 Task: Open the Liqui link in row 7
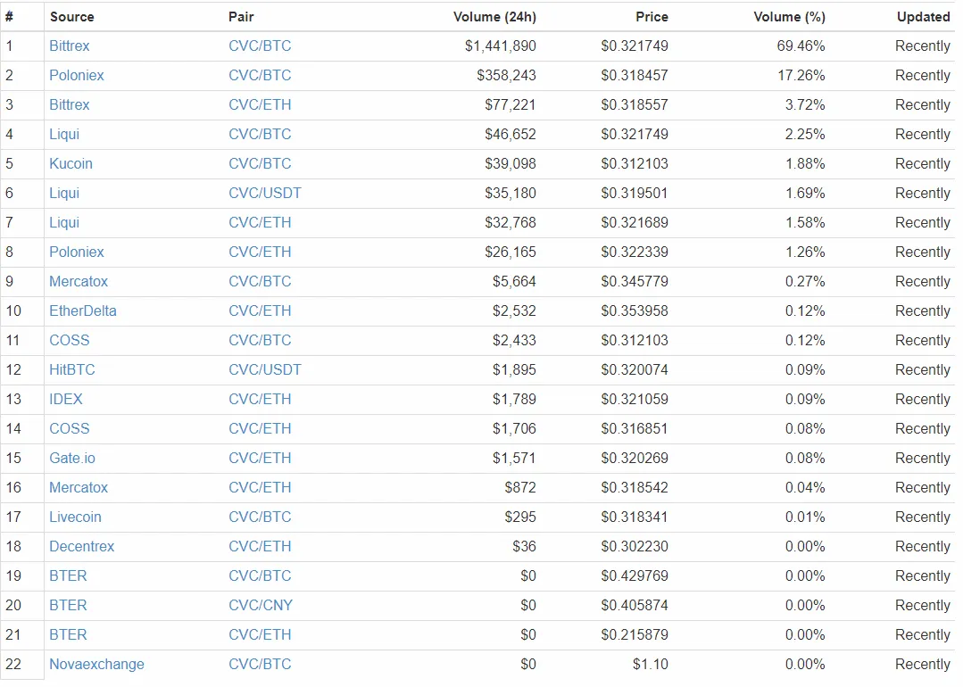click(x=64, y=223)
